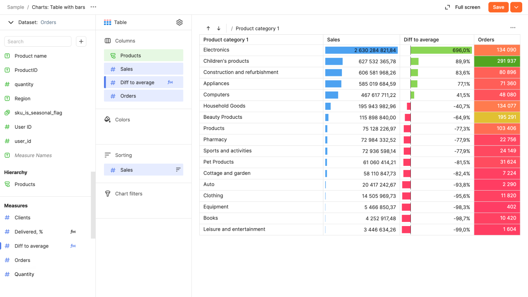The image size is (528, 297).
Task: Click the formula icon on Diff to average column
Action: tap(170, 82)
